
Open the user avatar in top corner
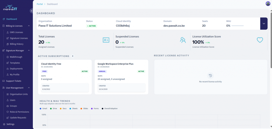pyautogui.click(x=268, y=4)
